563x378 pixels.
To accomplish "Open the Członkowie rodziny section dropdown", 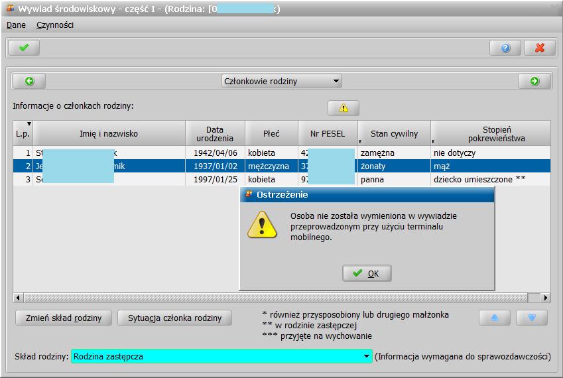I will pos(281,81).
